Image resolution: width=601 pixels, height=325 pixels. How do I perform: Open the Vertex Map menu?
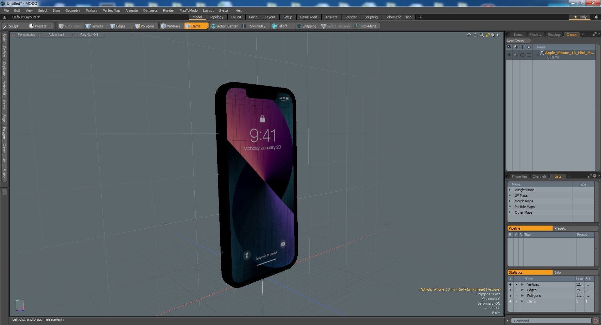[x=111, y=10]
